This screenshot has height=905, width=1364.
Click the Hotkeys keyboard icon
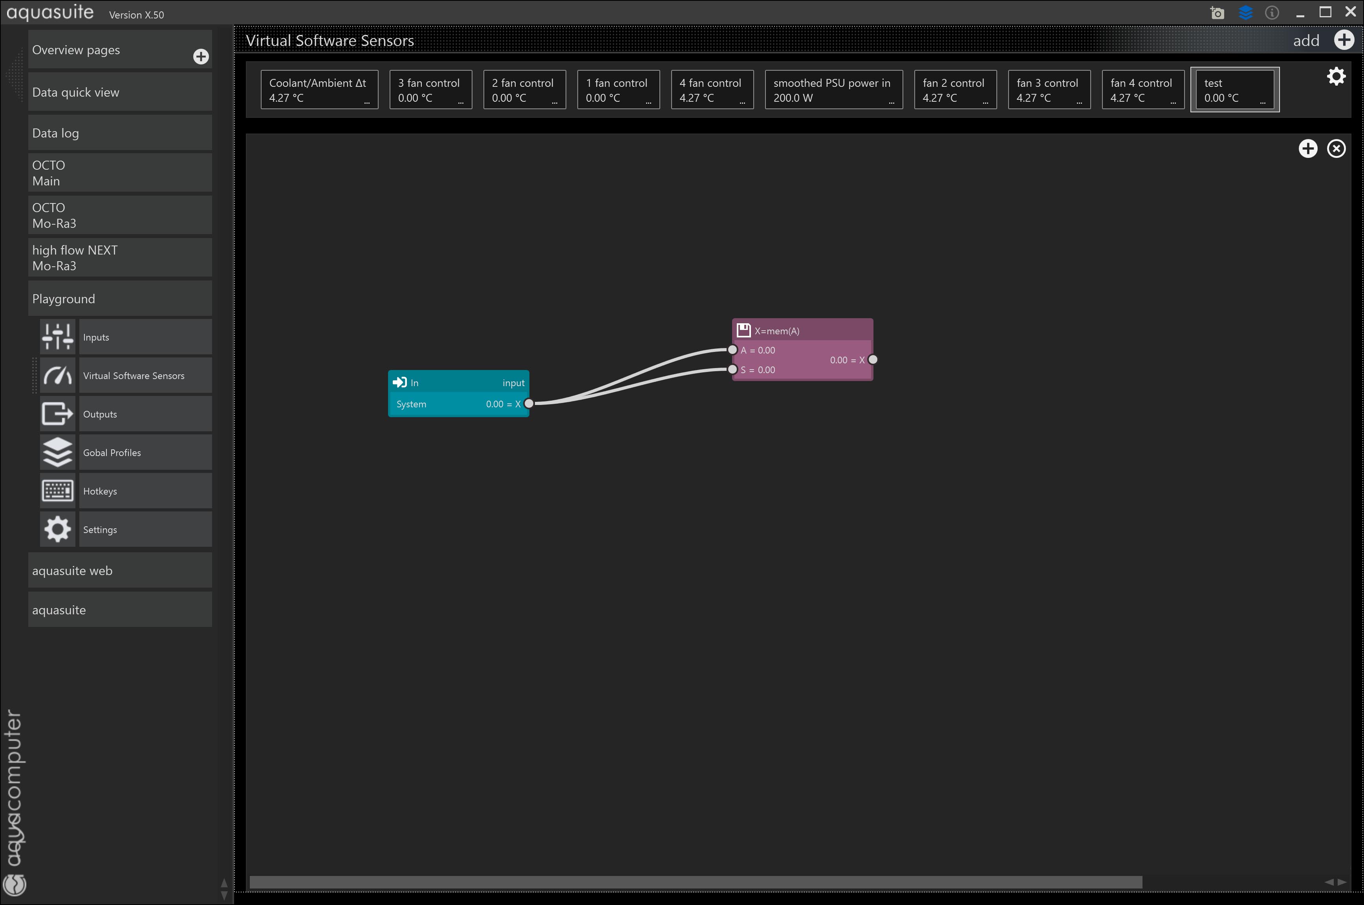coord(57,491)
